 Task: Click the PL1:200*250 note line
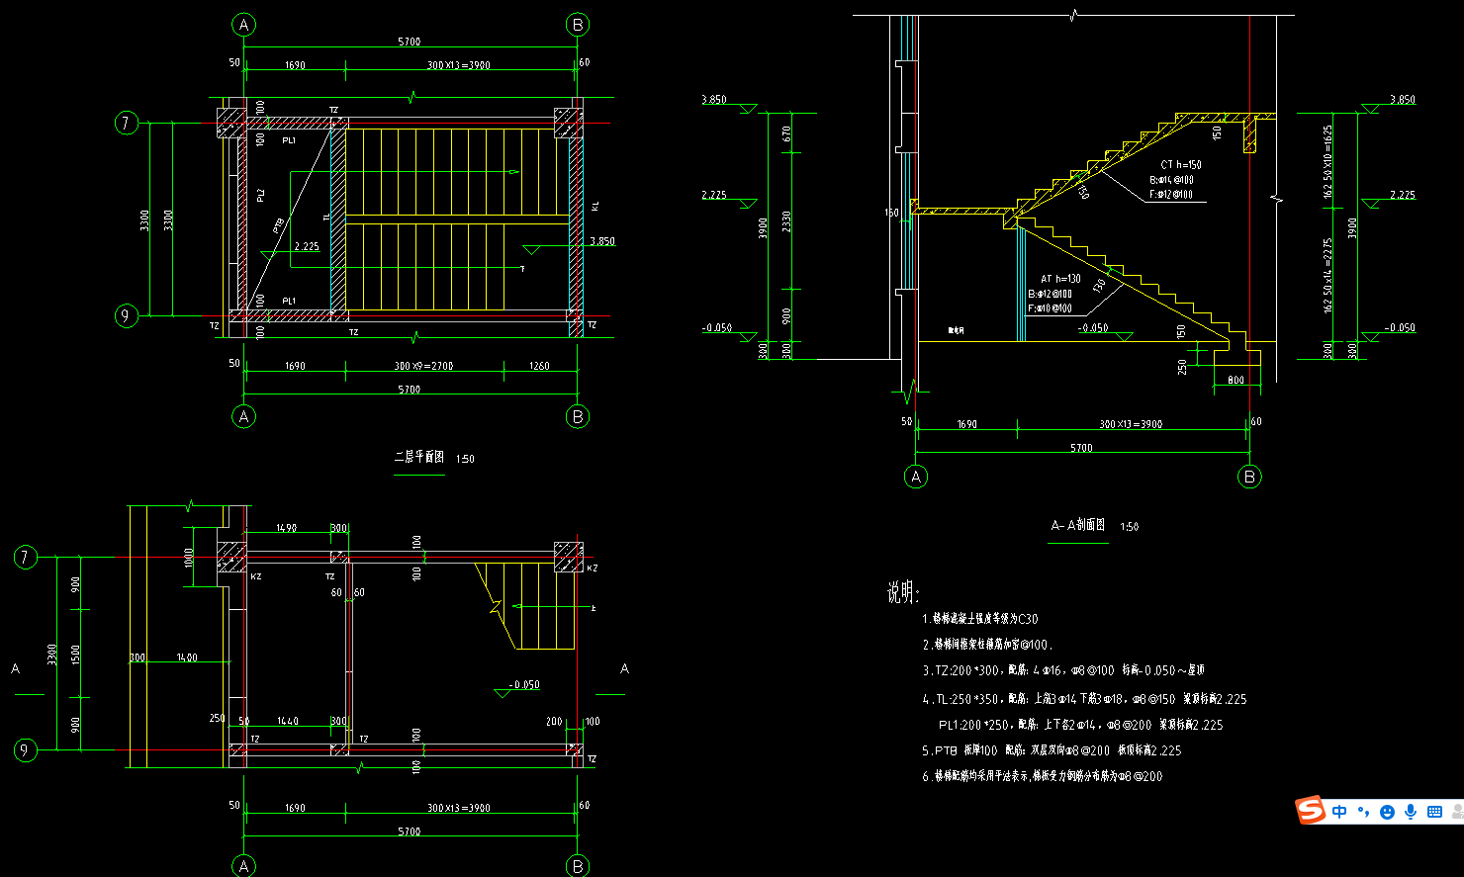pyautogui.click(x=1080, y=725)
